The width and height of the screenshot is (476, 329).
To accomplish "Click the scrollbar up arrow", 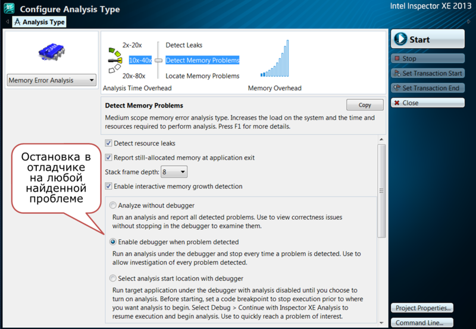I will [381, 140].
